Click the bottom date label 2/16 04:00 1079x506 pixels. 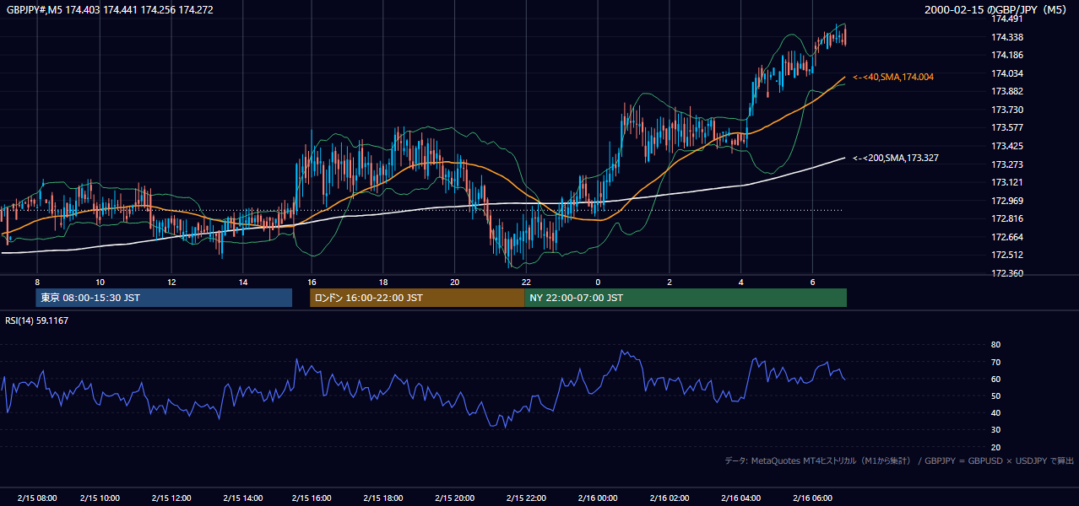741,498
